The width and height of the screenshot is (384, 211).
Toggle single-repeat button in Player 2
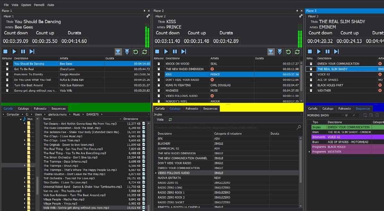[x=288, y=52]
